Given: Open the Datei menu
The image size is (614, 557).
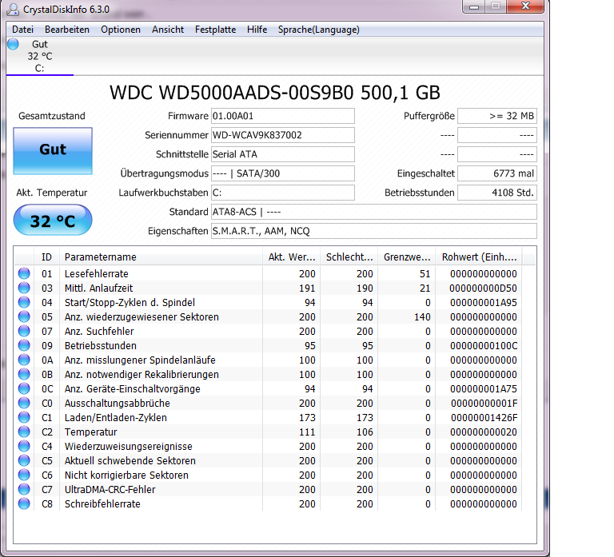Looking at the screenshot, I should [22, 30].
